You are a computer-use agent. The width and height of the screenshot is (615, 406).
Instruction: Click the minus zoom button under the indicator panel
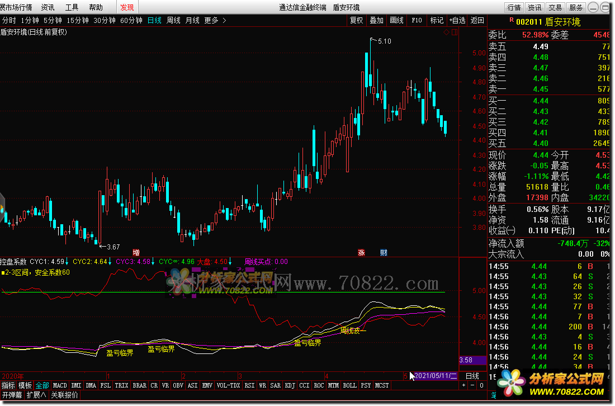(472, 385)
